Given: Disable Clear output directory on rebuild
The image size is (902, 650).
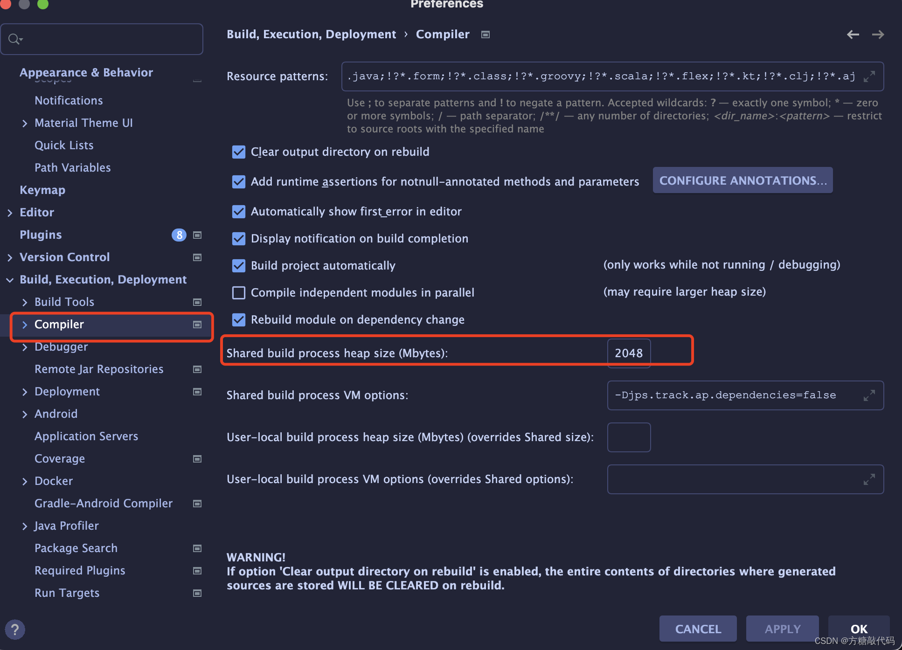Looking at the screenshot, I should point(239,152).
